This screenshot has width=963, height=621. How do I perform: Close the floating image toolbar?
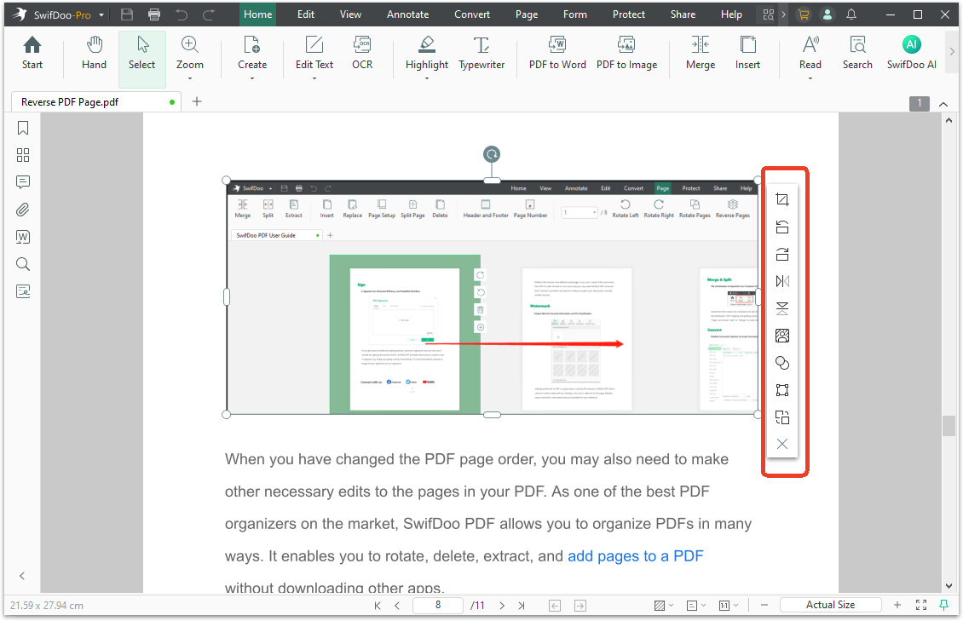[x=781, y=444]
